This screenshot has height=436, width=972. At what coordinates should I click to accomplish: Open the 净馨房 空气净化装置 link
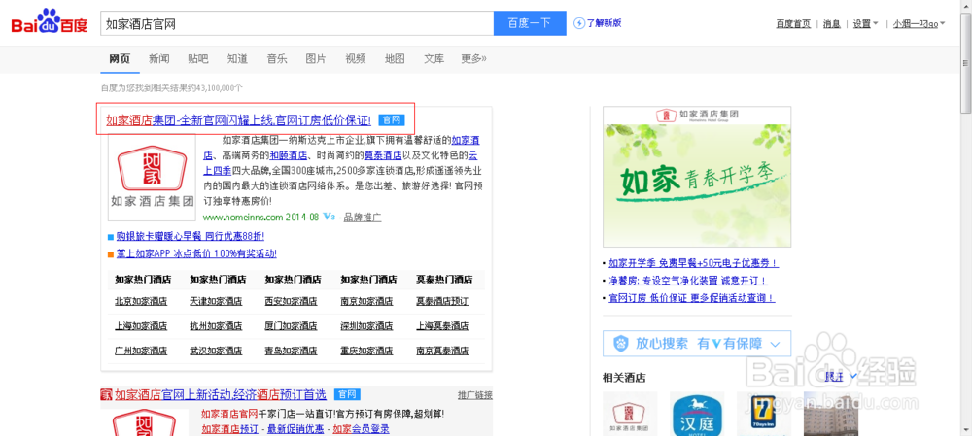(688, 281)
